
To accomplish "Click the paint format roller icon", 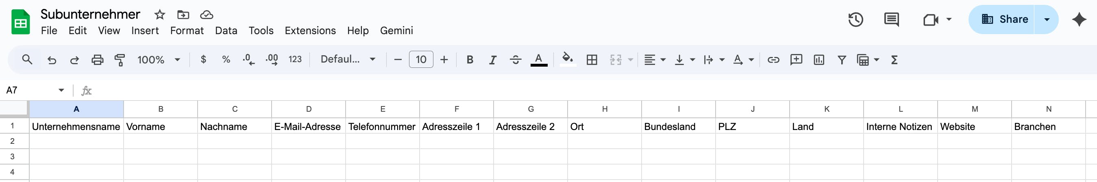I will 120,60.
